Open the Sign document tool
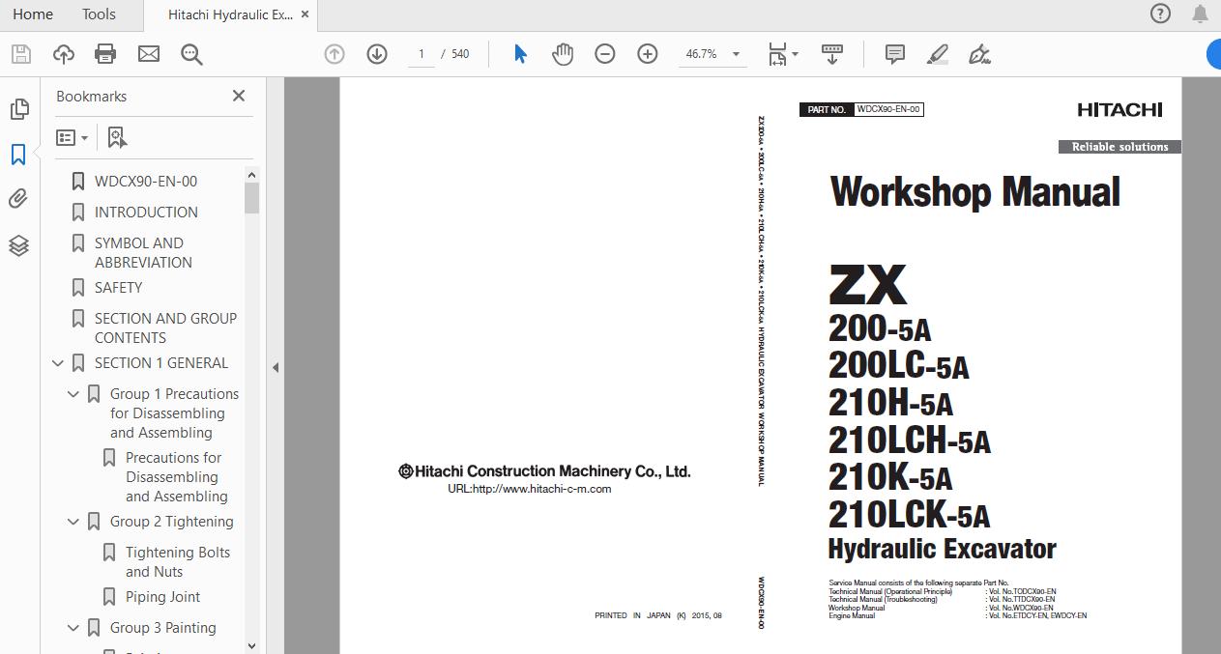1221x654 pixels. coord(979,54)
